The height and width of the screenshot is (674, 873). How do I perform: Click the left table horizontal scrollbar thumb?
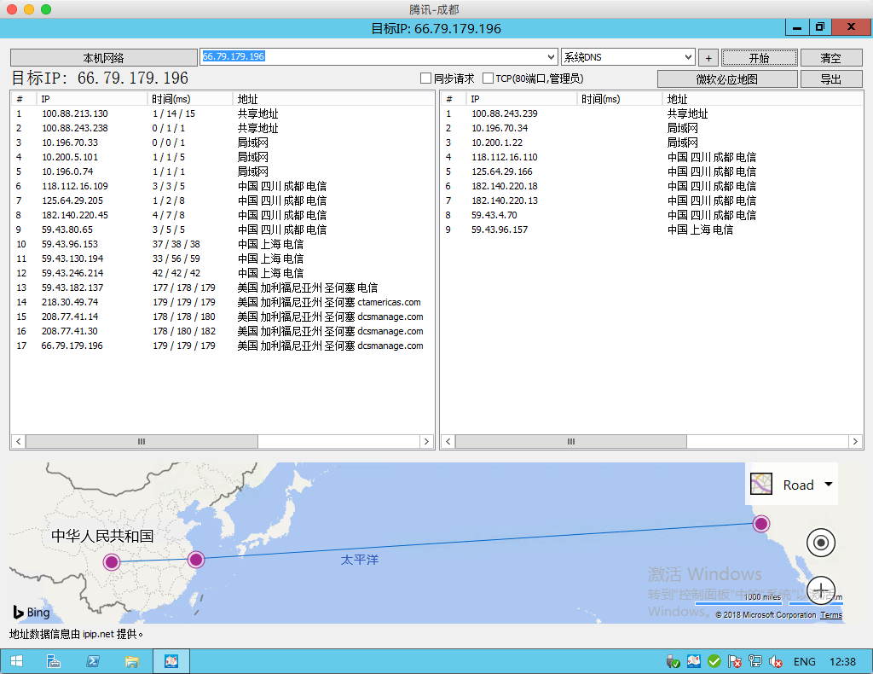pyautogui.click(x=141, y=441)
